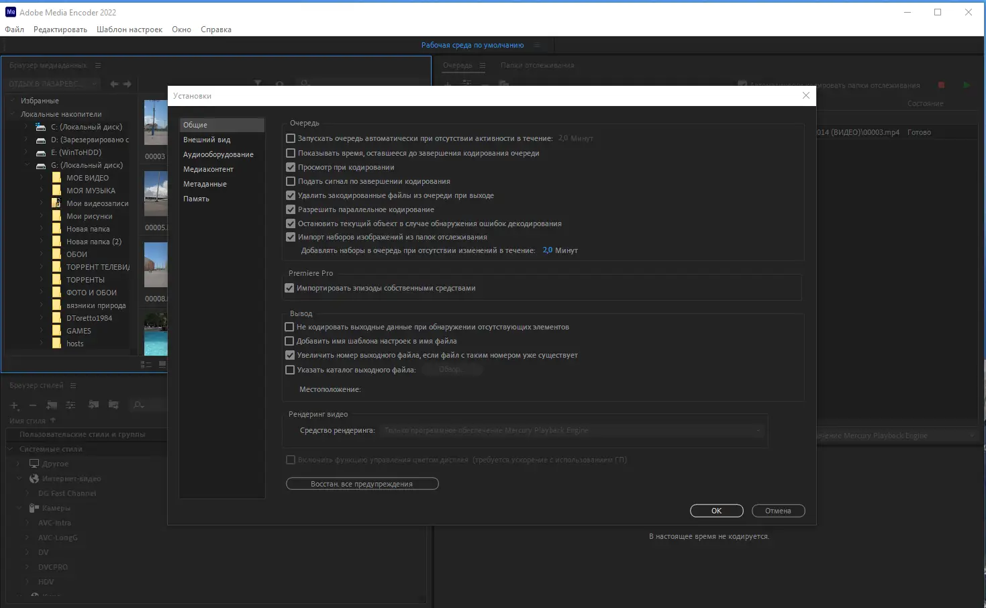This screenshot has height=608, width=986.
Task: Start the queue with the green play icon
Action: click(967, 85)
